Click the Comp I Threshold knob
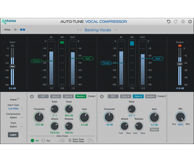This screenshot has height=162, width=194. pos(39,117)
